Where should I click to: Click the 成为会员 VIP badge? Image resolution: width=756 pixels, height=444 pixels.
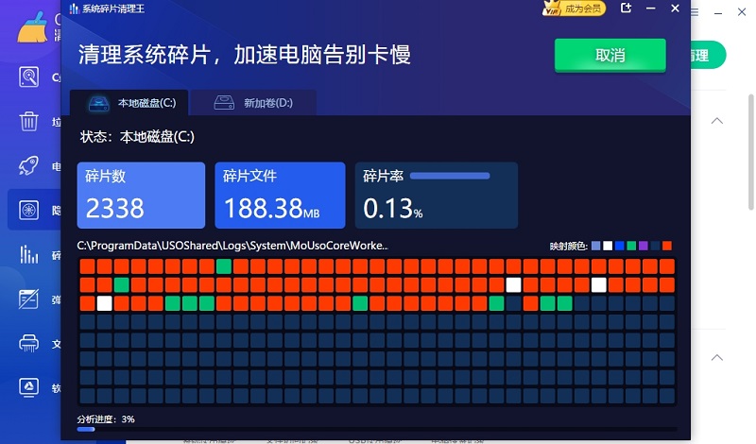click(x=574, y=9)
